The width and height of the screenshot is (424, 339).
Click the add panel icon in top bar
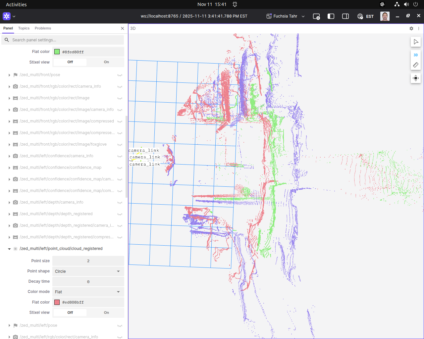click(x=316, y=16)
